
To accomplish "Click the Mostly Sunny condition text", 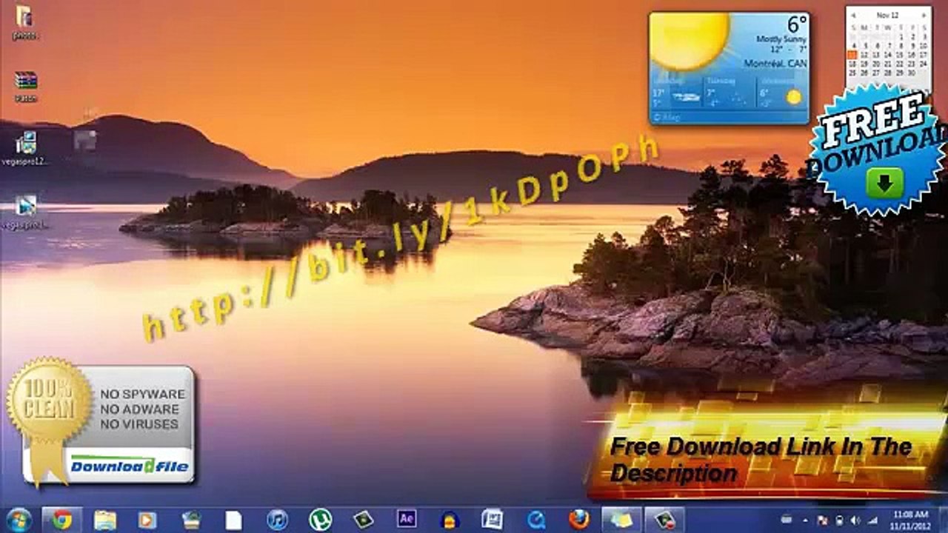I will coord(781,39).
